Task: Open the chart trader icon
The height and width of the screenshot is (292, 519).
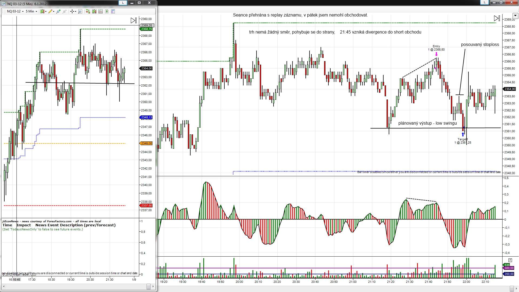Action: pyautogui.click(x=88, y=11)
